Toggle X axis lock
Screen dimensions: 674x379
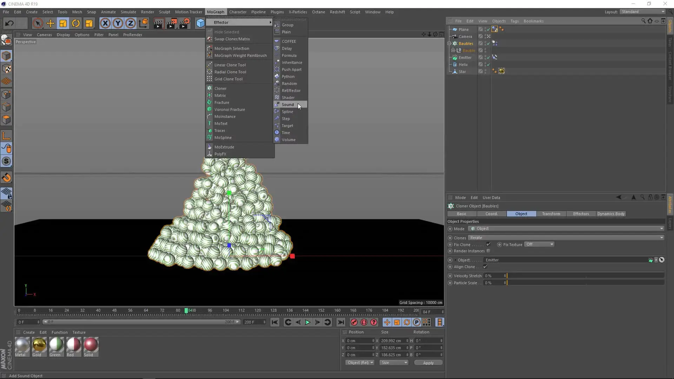105,24
